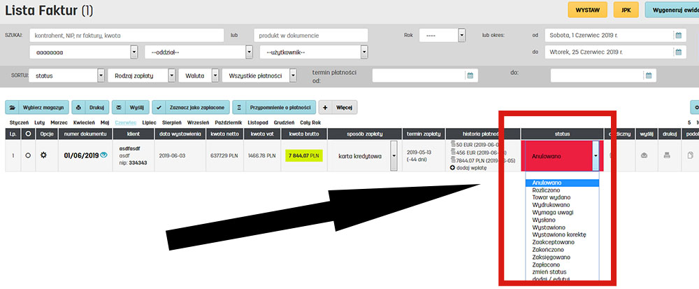Toggle the select-all circle in the table header
This screenshot has height=289, width=699.
pyautogui.click(x=28, y=133)
